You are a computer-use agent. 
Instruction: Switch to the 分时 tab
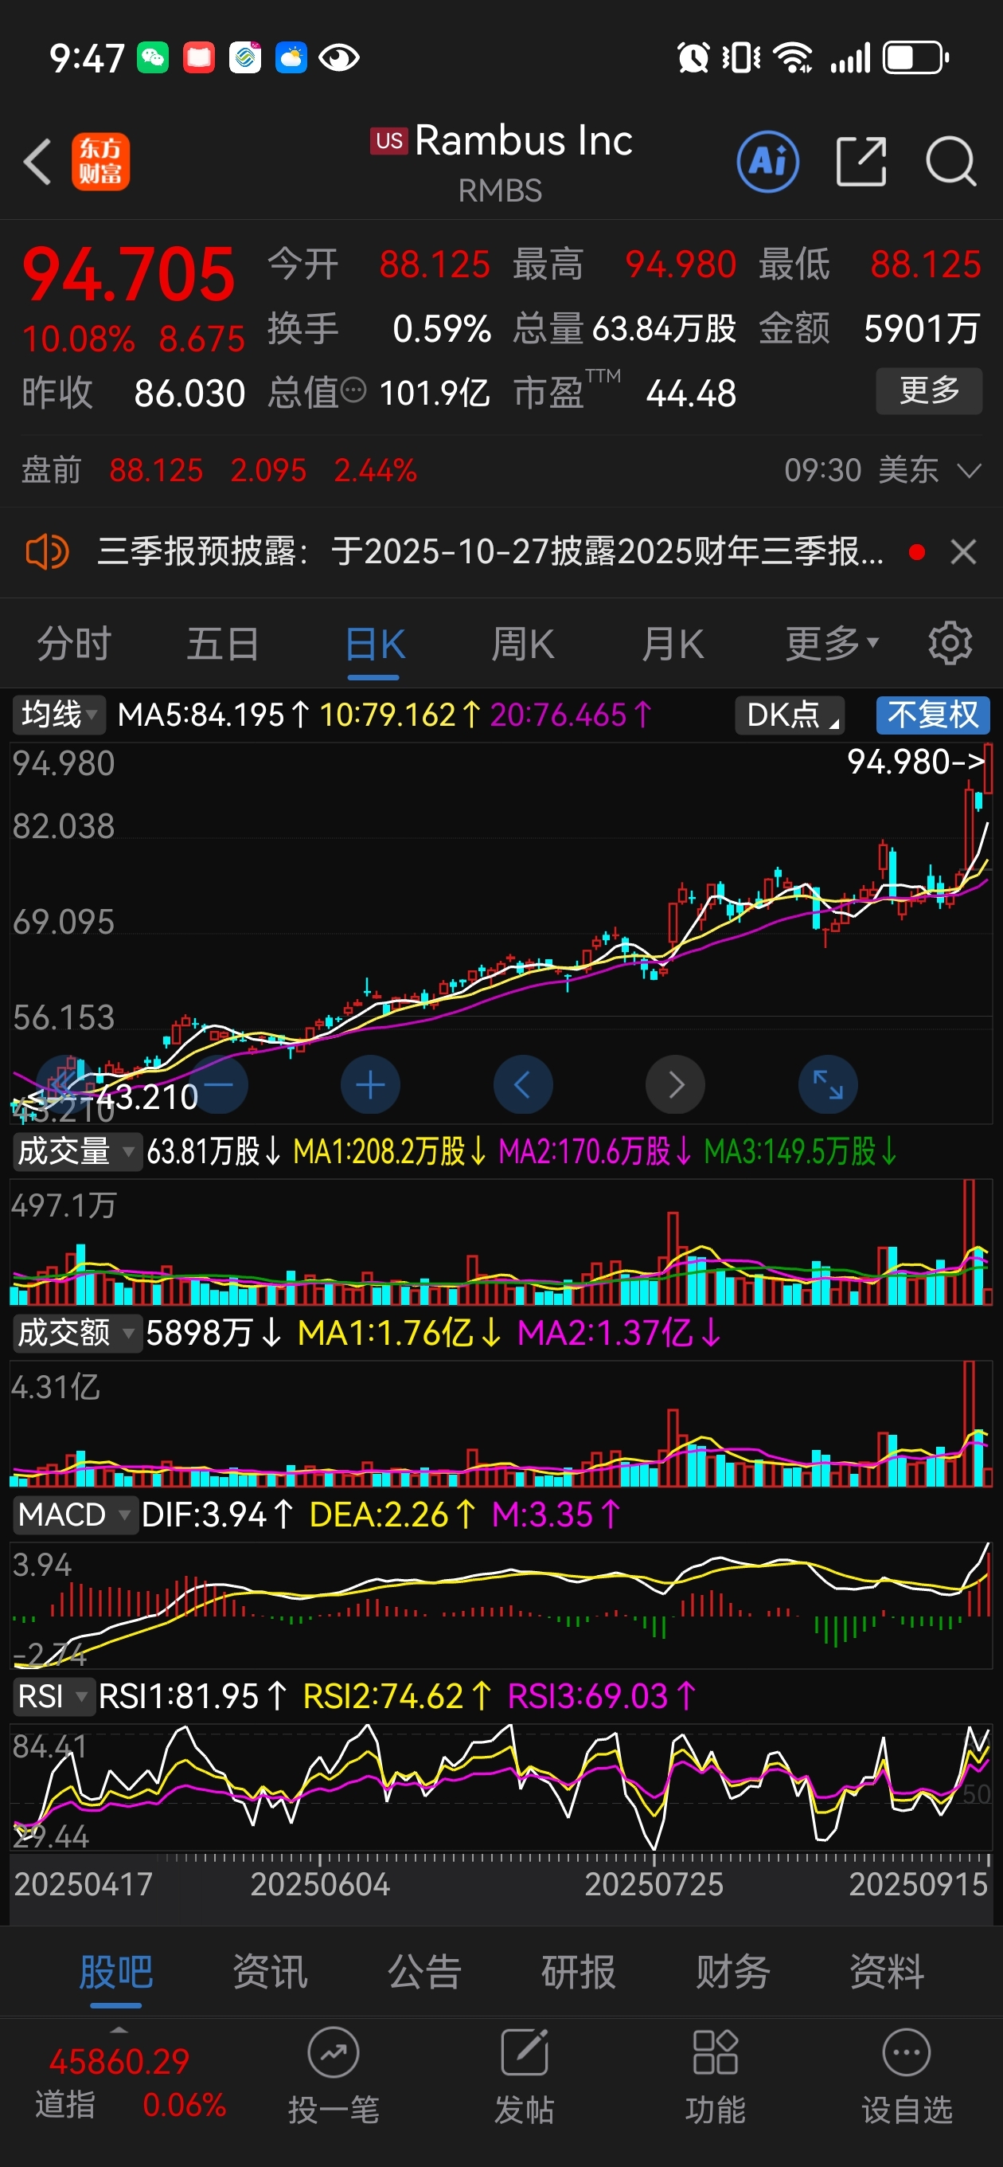74,645
